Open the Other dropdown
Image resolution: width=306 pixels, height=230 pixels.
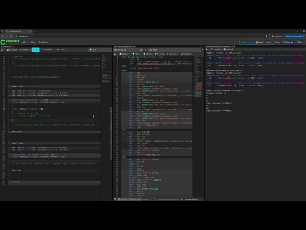[300, 42]
